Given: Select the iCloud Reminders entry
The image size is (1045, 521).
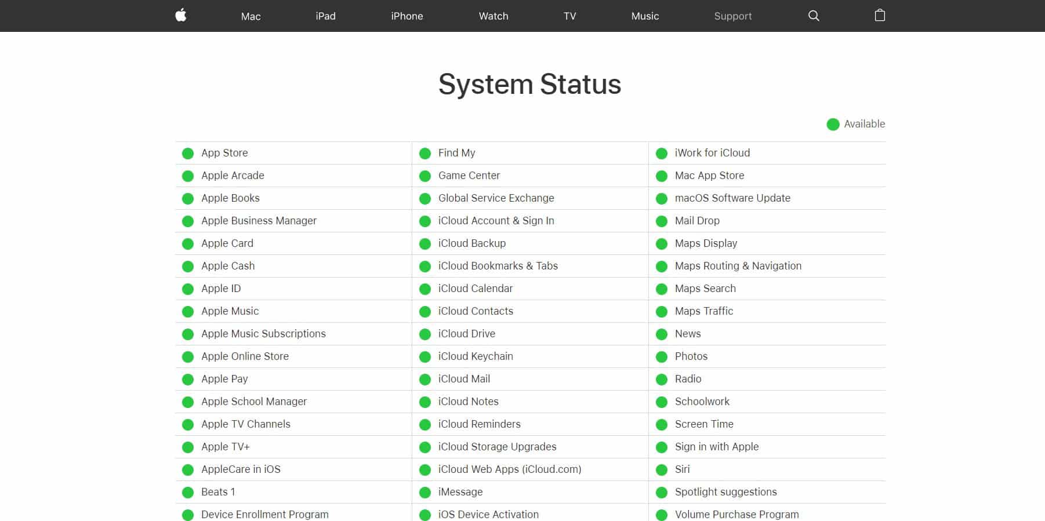Looking at the screenshot, I should click(x=480, y=424).
